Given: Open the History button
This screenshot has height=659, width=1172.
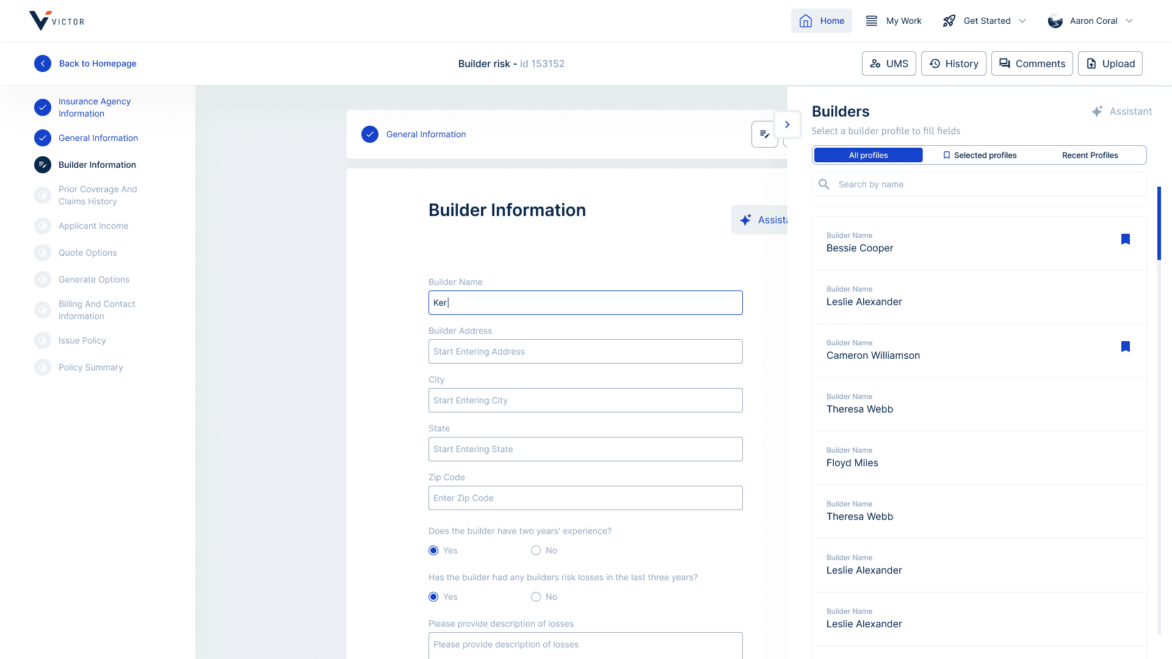Looking at the screenshot, I should pos(953,63).
